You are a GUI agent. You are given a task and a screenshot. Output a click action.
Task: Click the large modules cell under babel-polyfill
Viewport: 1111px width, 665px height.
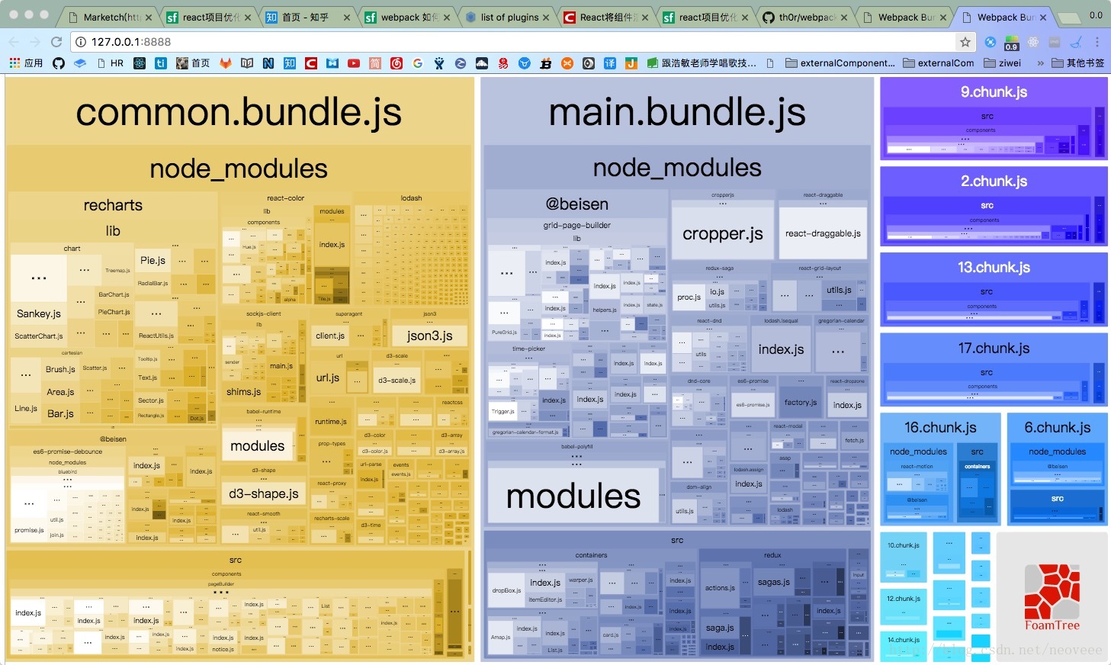(573, 496)
